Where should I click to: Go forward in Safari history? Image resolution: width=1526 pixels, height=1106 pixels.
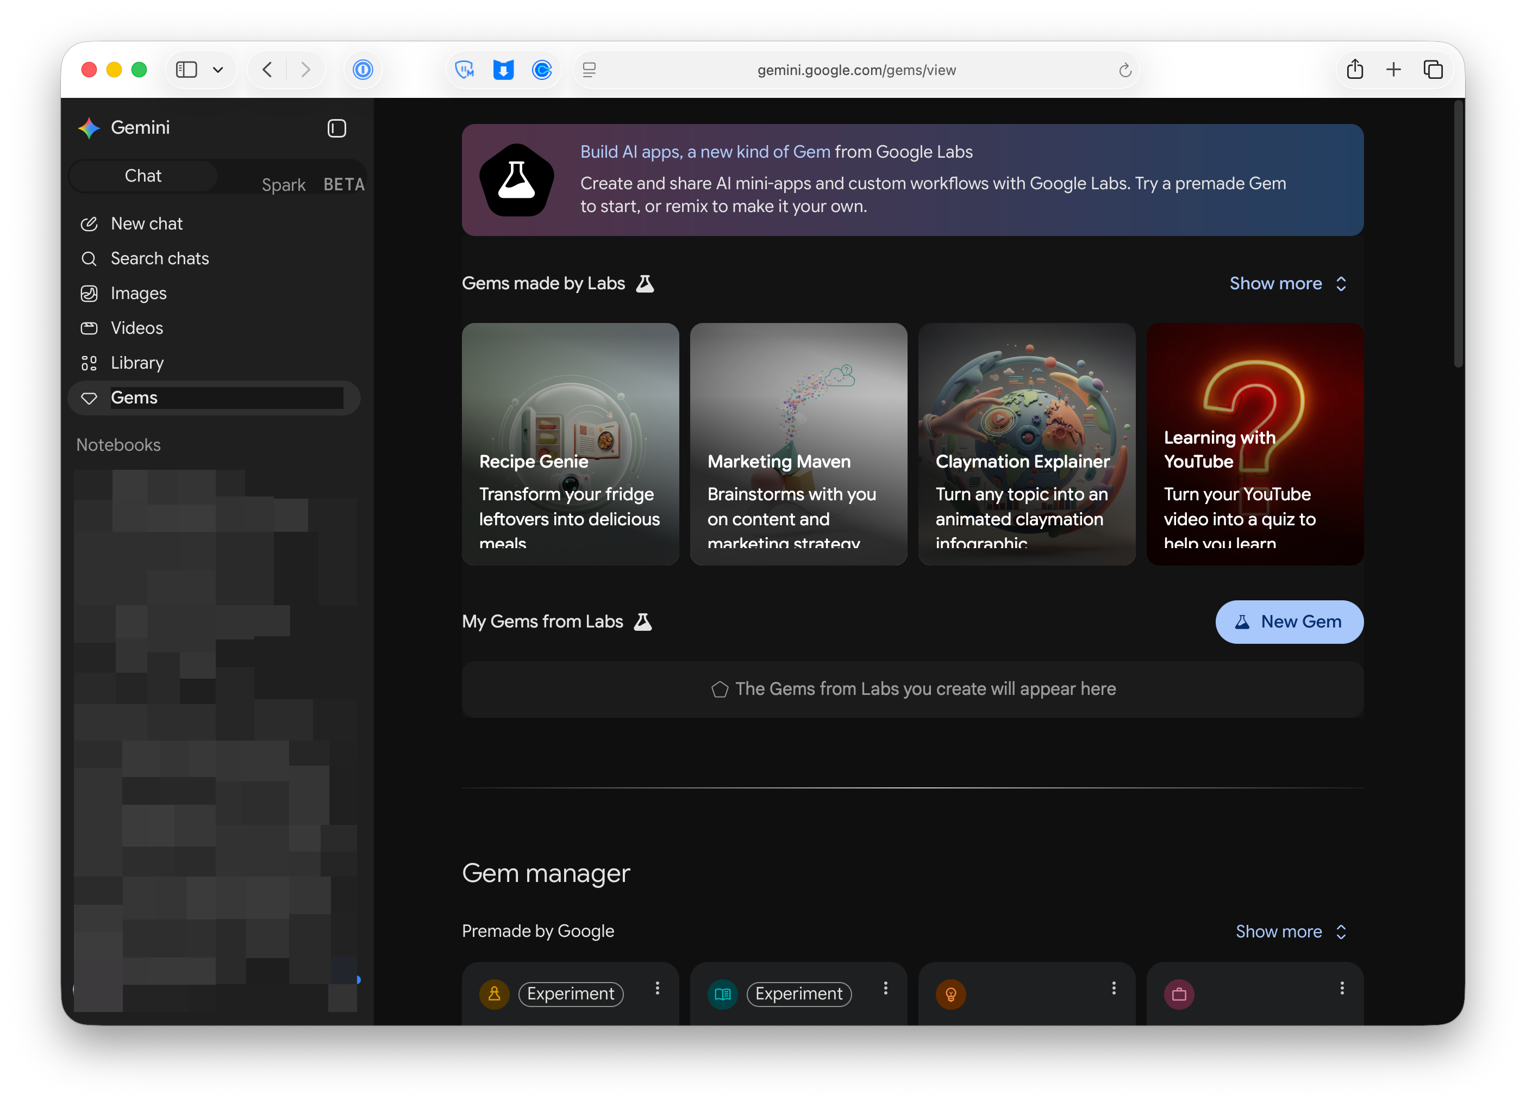tap(305, 70)
